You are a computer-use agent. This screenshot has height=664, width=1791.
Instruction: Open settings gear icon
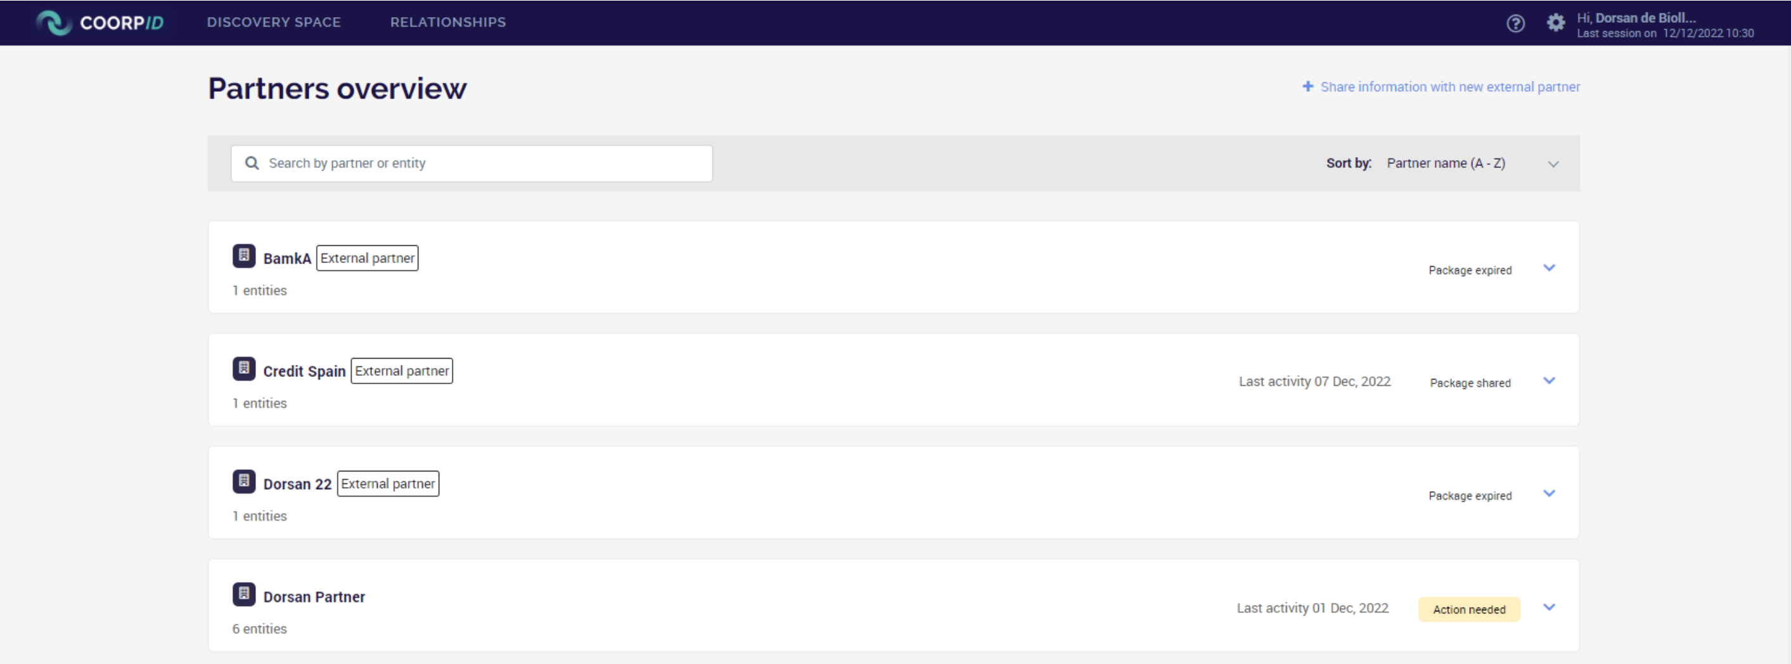(1555, 23)
